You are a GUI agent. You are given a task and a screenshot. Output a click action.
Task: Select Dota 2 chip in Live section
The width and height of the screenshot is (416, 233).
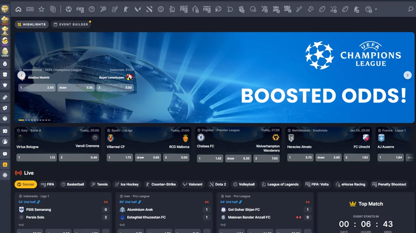tap(218, 185)
